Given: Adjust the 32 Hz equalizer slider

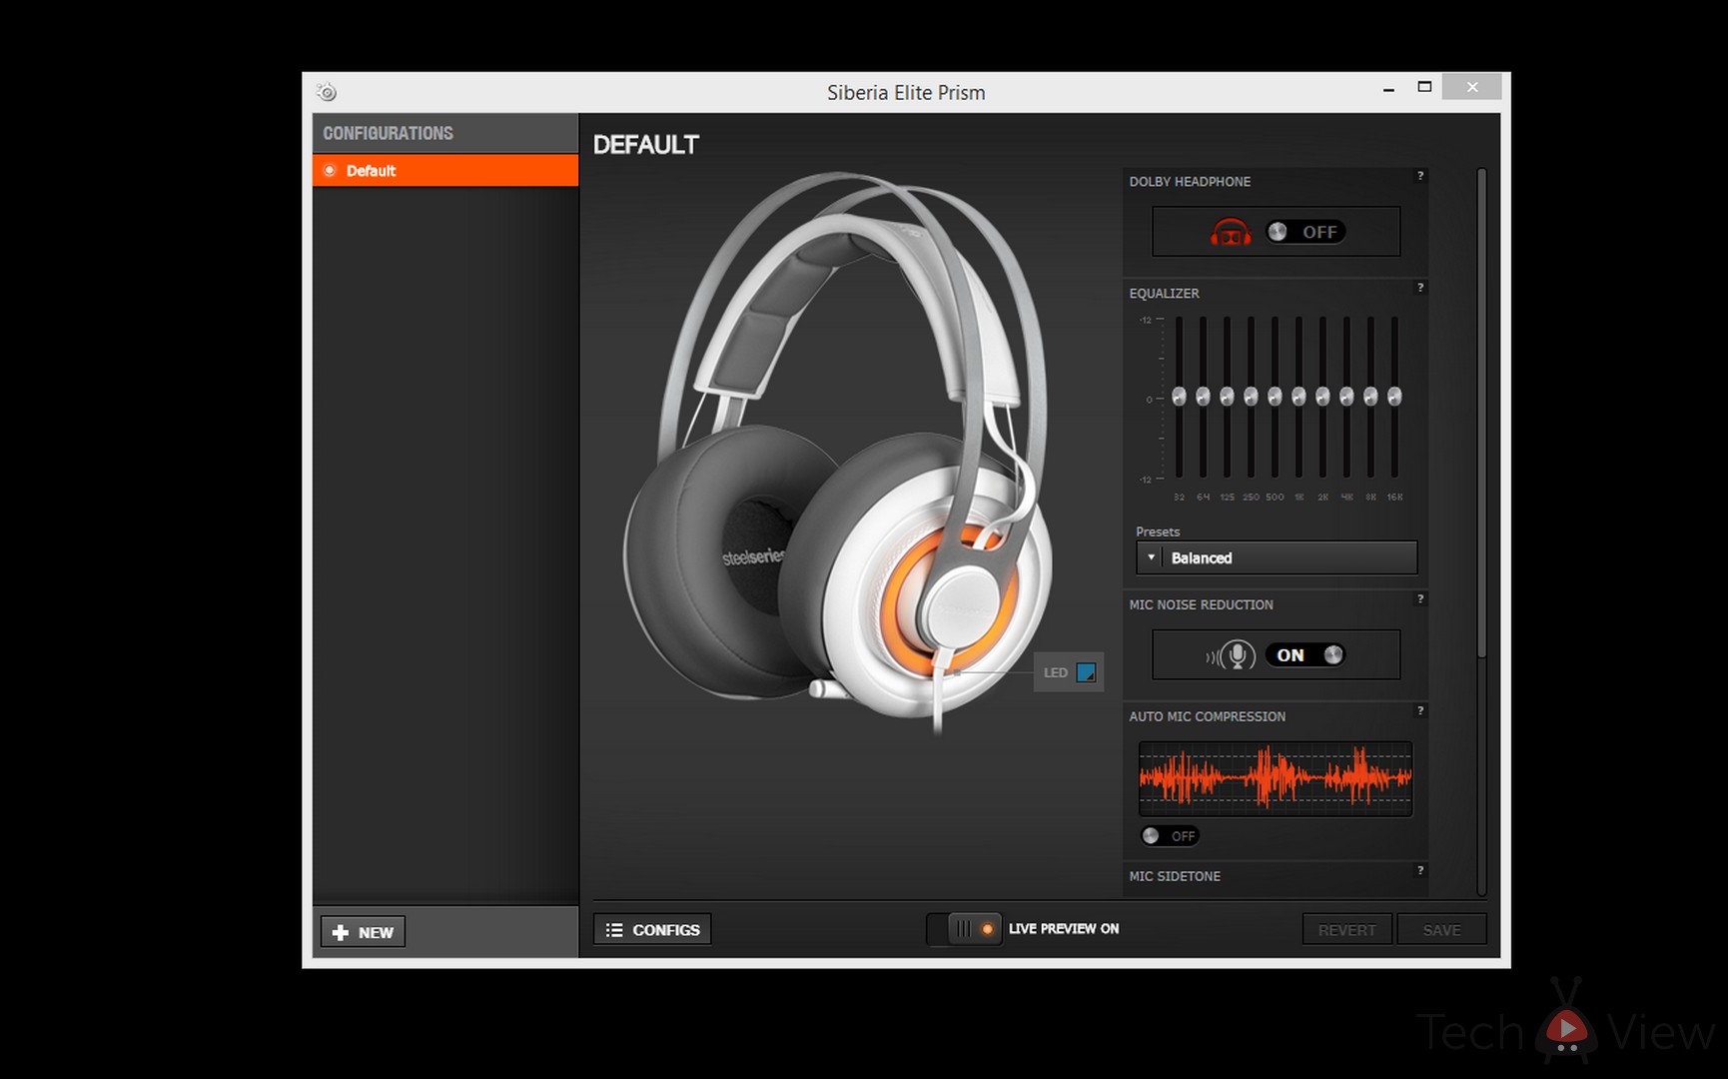Looking at the screenshot, I should pos(1179,397).
